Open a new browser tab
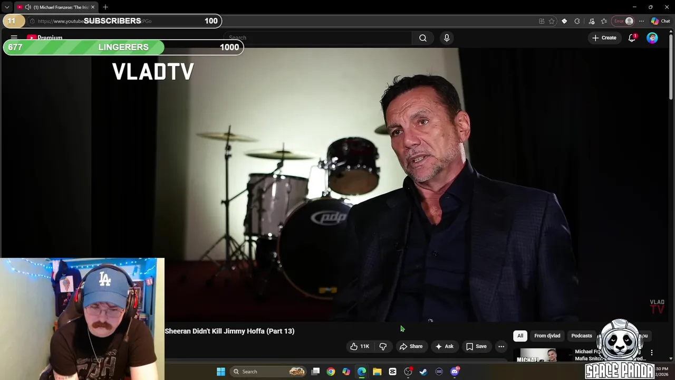This screenshot has height=380, width=675. click(x=105, y=7)
